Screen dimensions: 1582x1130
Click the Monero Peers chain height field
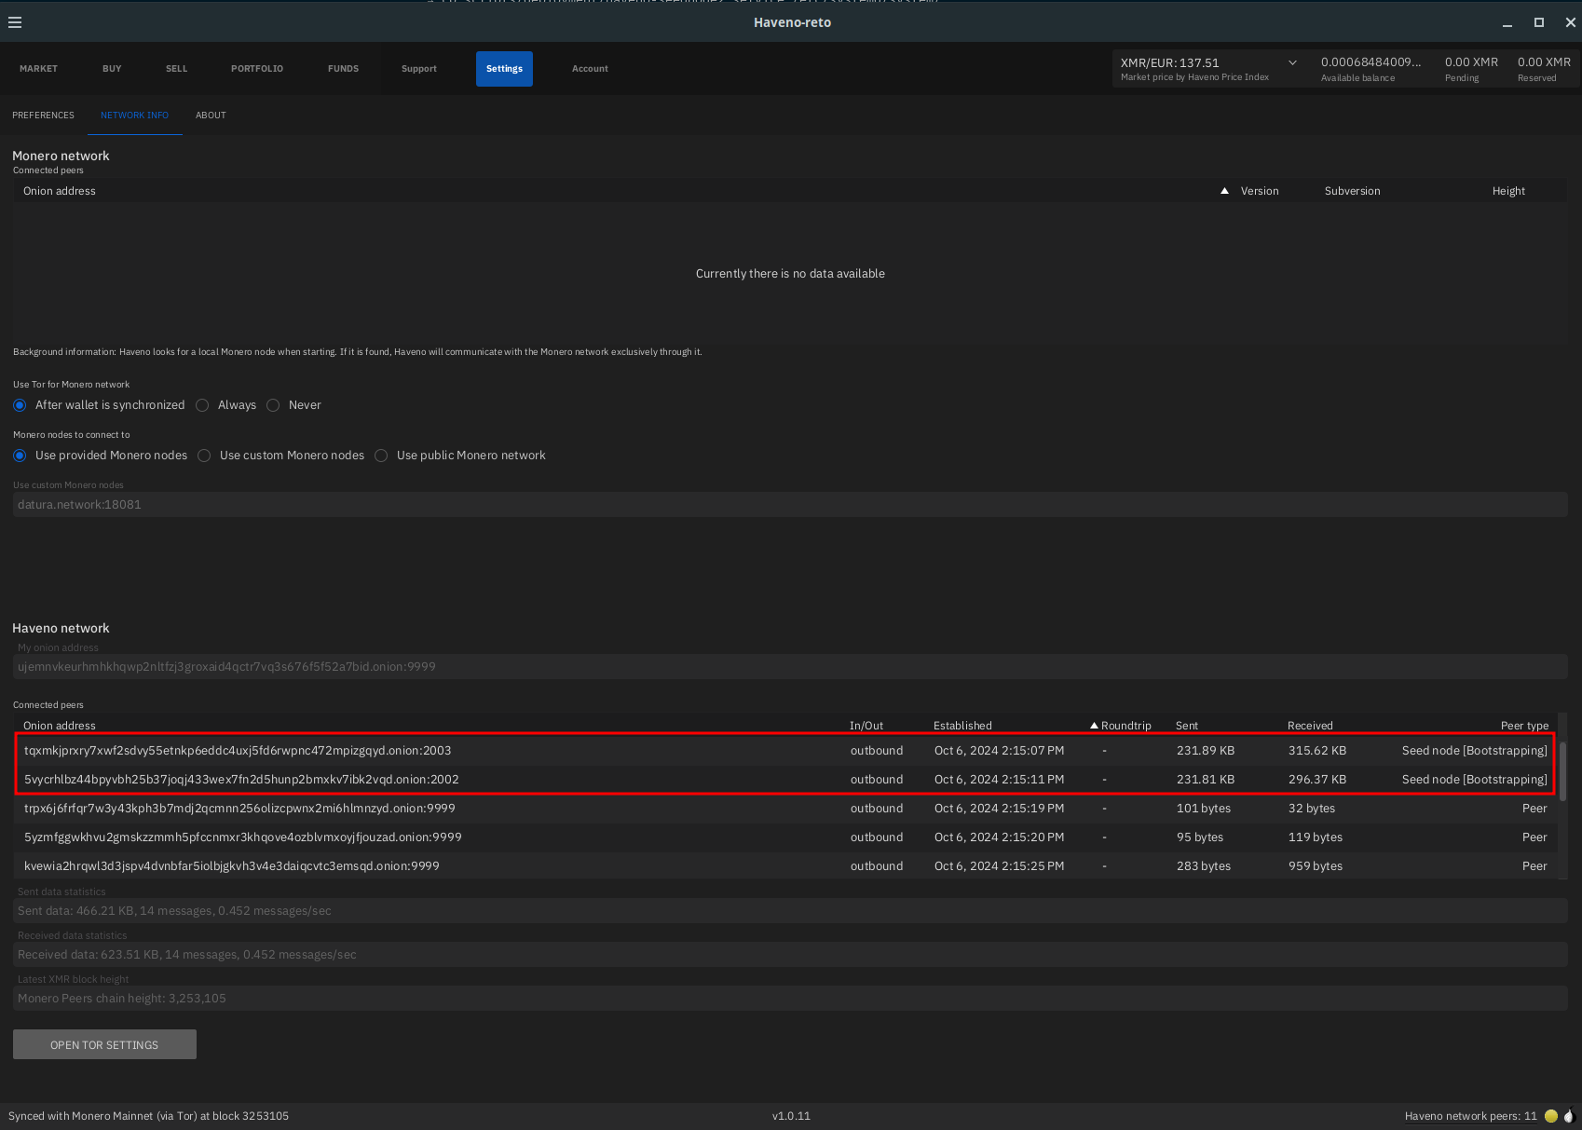pyautogui.click(x=790, y=999)
